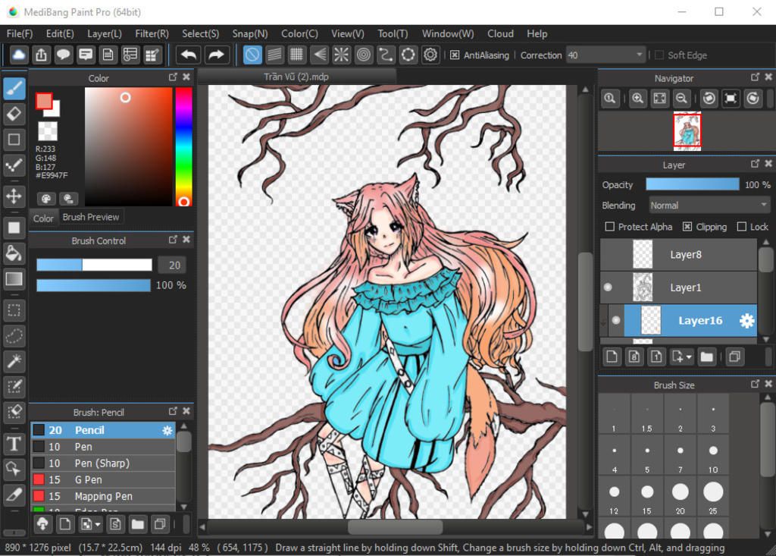Screen dimensions: 776x556
Task: Open the Blending mode dropdown
Action: click(x=709, y=205)
